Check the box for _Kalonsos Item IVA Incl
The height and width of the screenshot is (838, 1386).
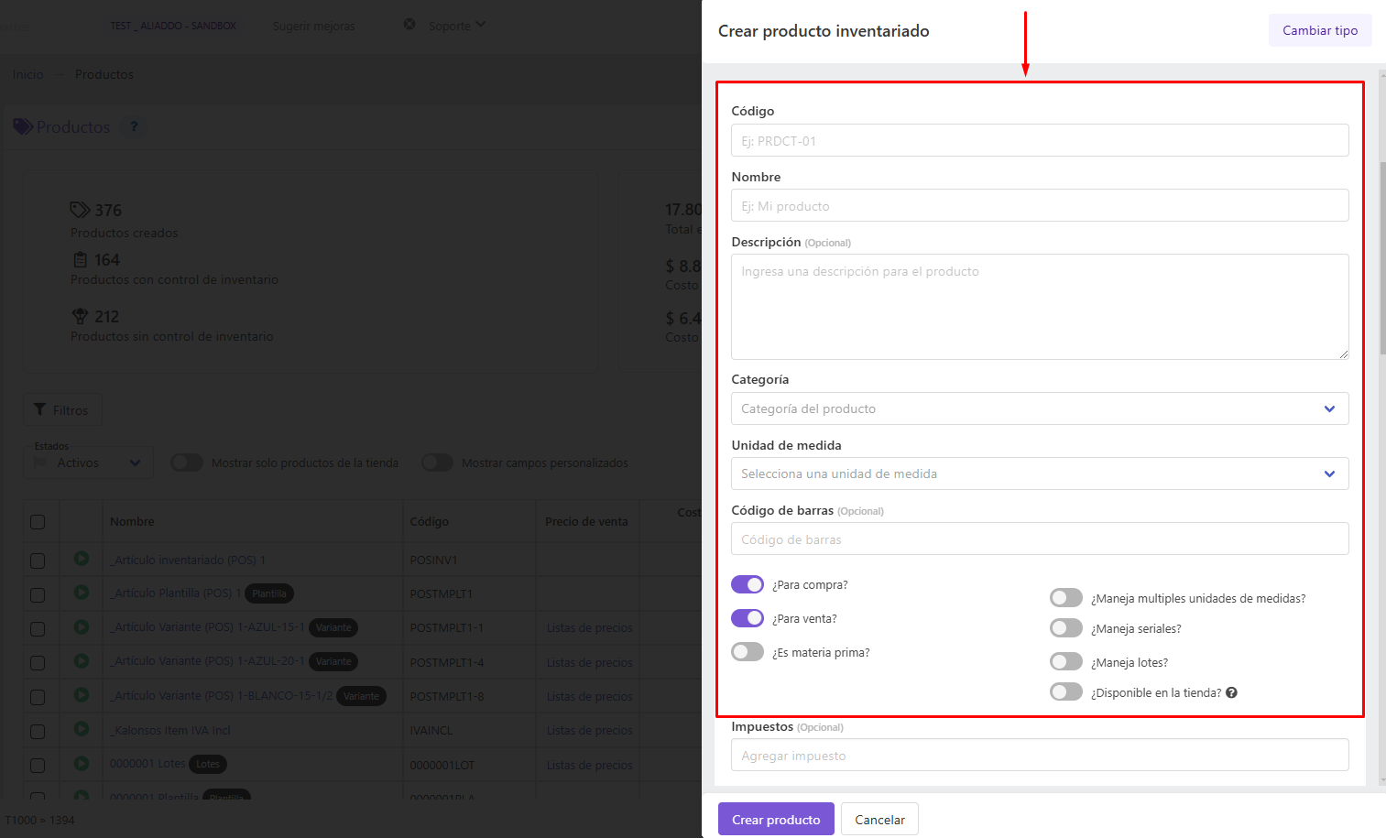pos(38,732)
